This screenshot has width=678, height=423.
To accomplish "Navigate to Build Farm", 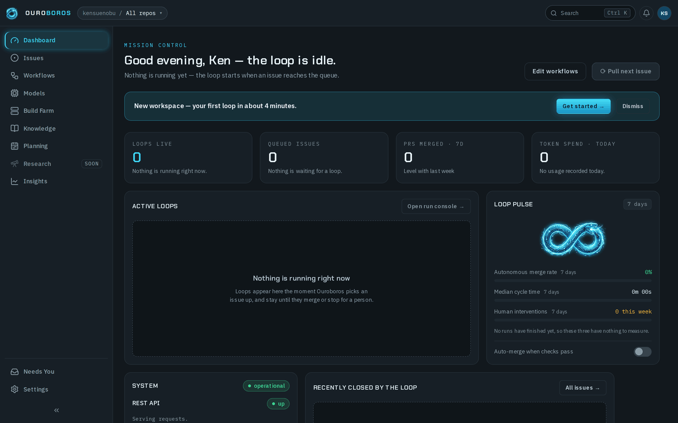I will (x=56, y=111).
